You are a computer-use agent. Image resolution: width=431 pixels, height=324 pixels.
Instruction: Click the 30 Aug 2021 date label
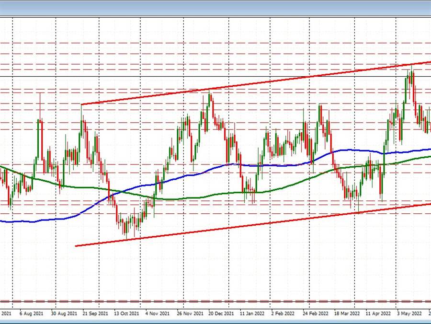[64, 313]
